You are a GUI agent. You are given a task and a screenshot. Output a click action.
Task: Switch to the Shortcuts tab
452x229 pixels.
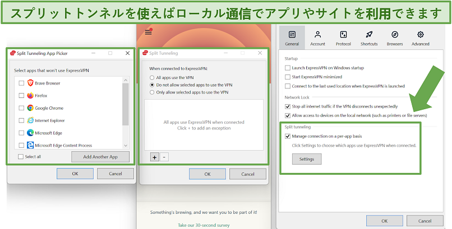click(369, 38)
